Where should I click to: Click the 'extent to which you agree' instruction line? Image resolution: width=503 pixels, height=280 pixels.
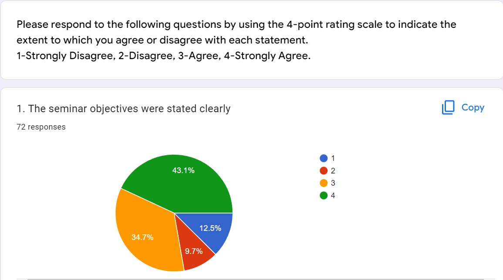[162, 40]
